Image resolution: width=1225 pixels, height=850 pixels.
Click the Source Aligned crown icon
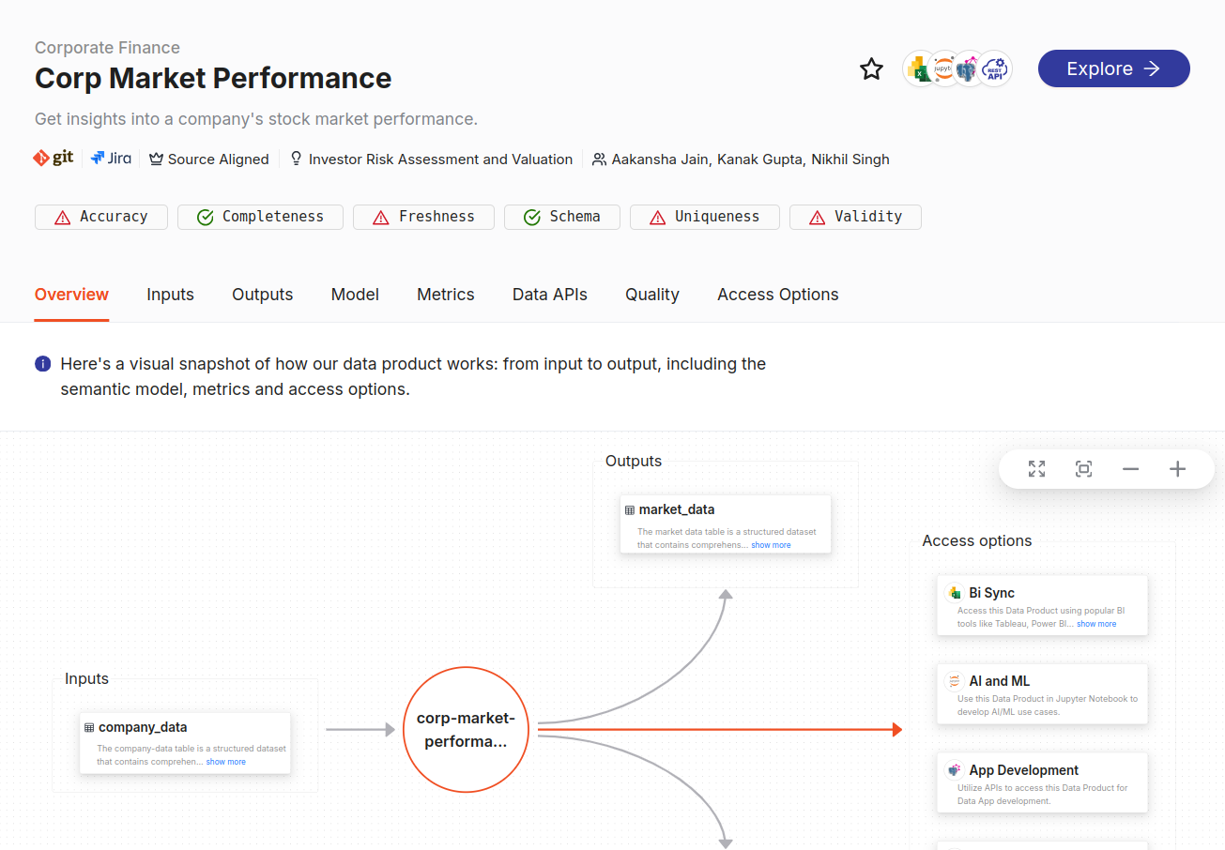[x=156, y=159]
